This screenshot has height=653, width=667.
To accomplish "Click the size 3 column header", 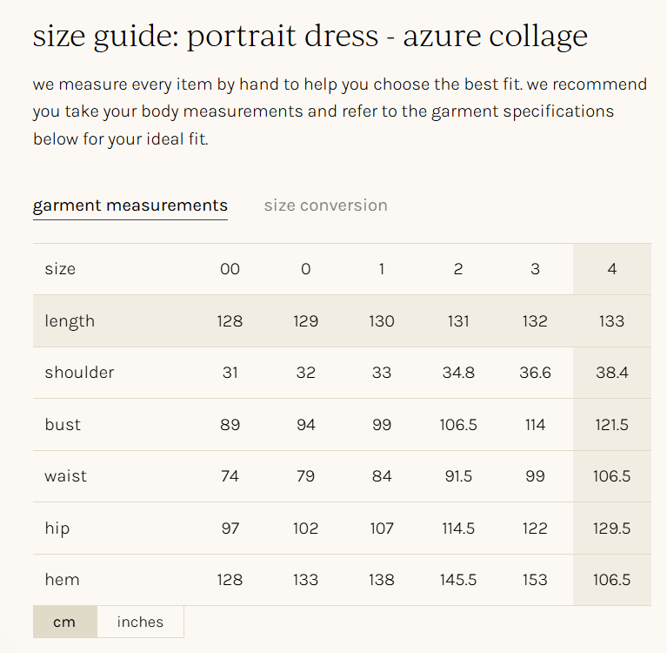I will click(535, 269).
